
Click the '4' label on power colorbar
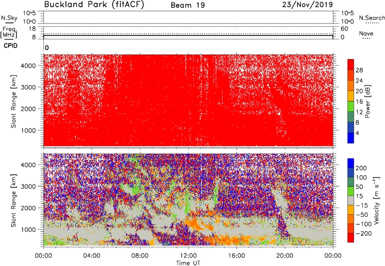357,133
